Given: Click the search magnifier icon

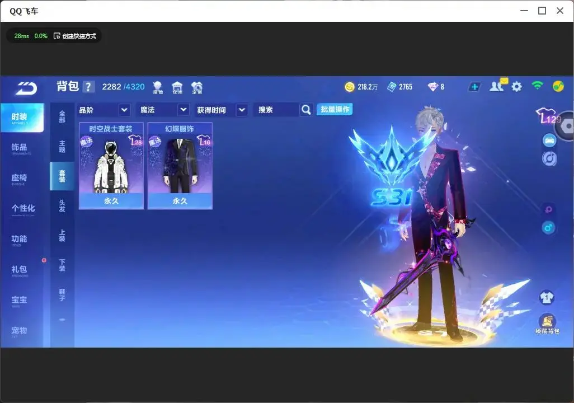Looking at the screenshot, I should 306,110.
